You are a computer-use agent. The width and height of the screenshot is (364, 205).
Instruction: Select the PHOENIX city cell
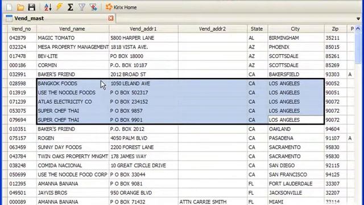coord(296,47)
